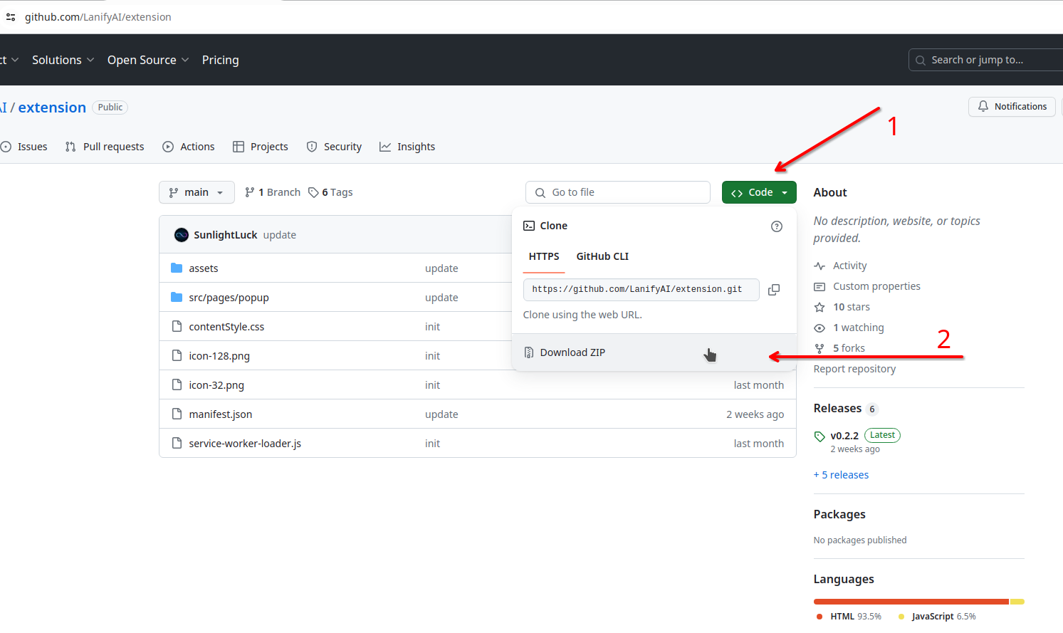The image size is (1063, 633).
Task: Open the contentStyle.css file name
Action: [x=226, y=327]
